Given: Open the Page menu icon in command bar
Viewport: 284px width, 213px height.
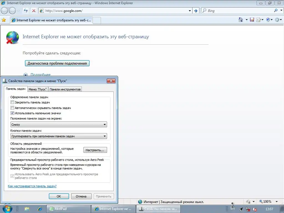Looking at the screenshot, I should point(259,20).
